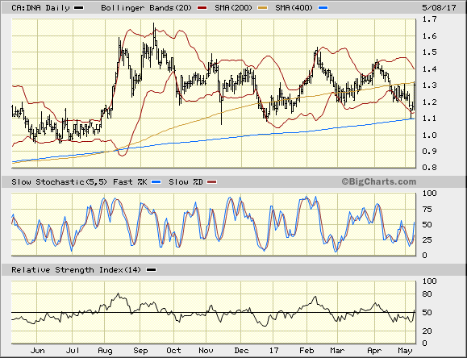Click the red Bollinger Bands legend swatch

(202, 8)
